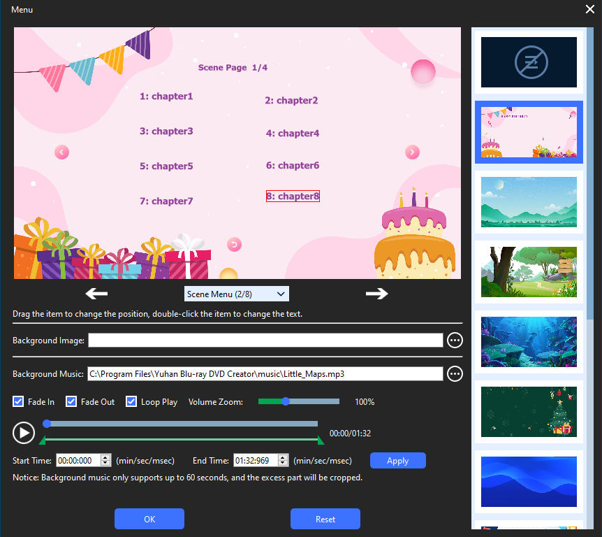Click the Apply button
The width and height of the screenshot is (602, 537).
pyautogui.click(x=397, y=461)
